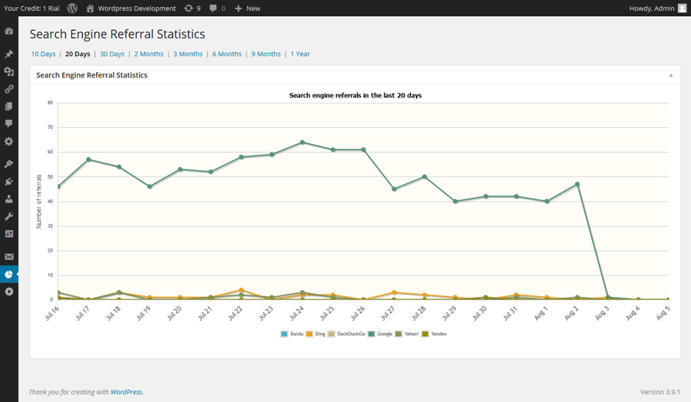Click the Your Credit: 1 Rial item
Screen dimensions: 691x402
pos(31,8)
